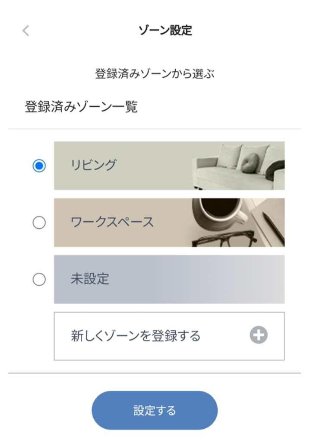
Task: Select the リビング radio button
Action: (x=39, y=166)
